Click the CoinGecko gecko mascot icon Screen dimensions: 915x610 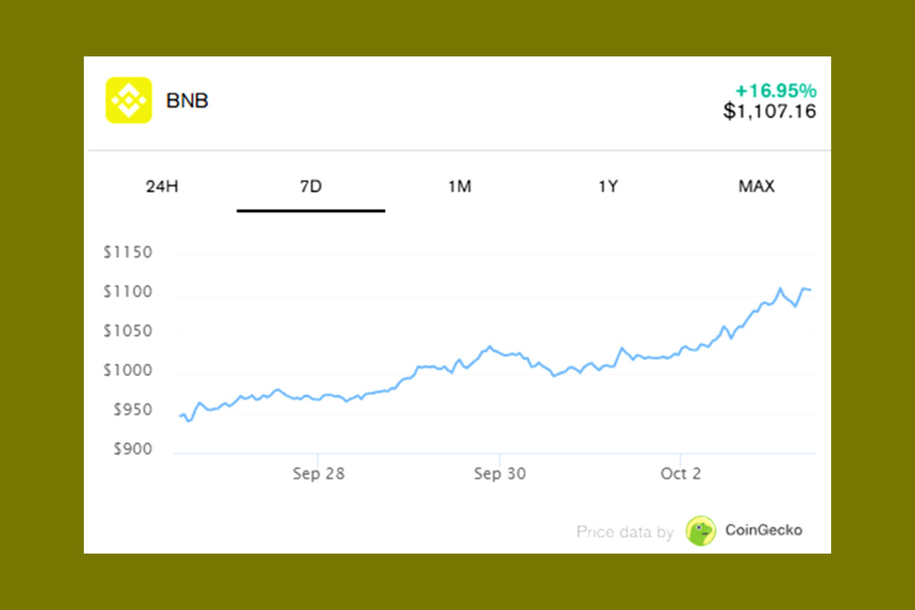click(702, 530)
